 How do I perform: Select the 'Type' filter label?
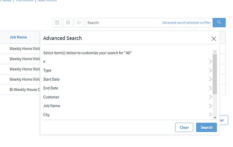(47, 70)
